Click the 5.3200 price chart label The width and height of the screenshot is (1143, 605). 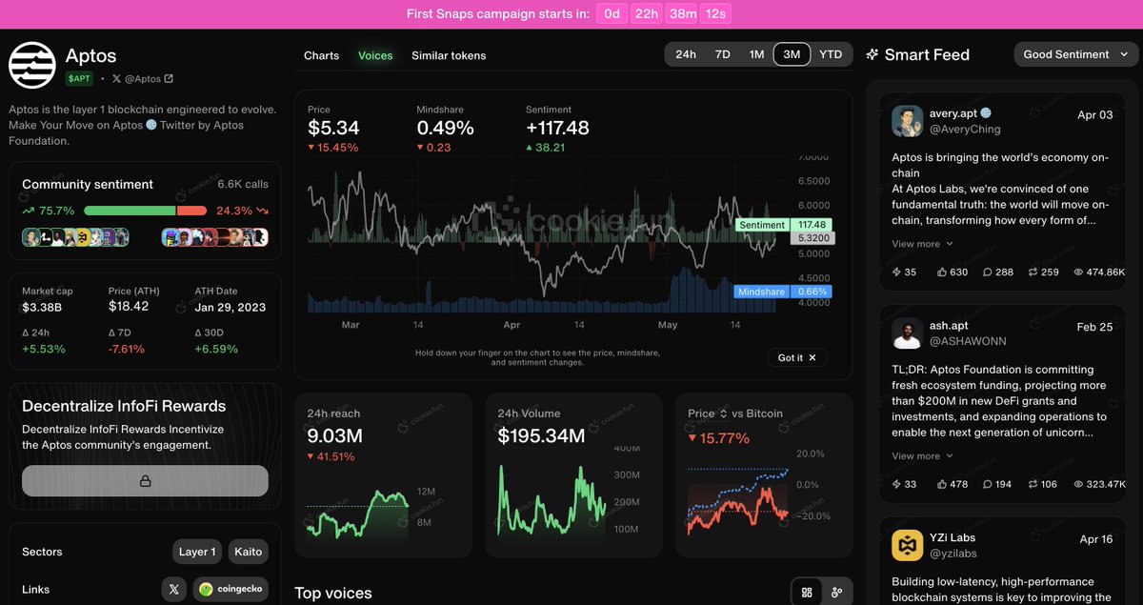click(x=814, y=238)
